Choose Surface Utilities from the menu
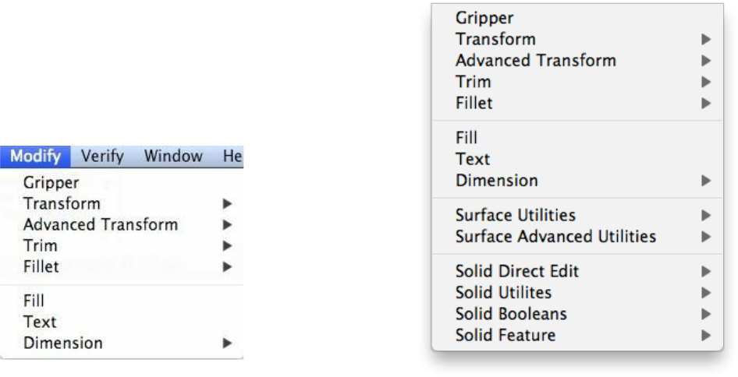Screen dimensions: 738x377 516,215
